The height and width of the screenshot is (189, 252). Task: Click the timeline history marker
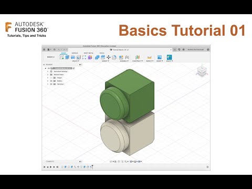[x=92, y=166]
